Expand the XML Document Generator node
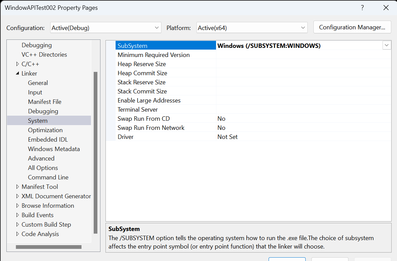Image resolution: width=397 pixels, height=261 pixels. pos(18,196)
